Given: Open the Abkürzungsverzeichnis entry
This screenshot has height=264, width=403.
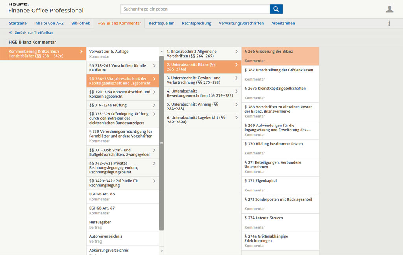Looking at the screenshot, I should [x=123, y=251].
